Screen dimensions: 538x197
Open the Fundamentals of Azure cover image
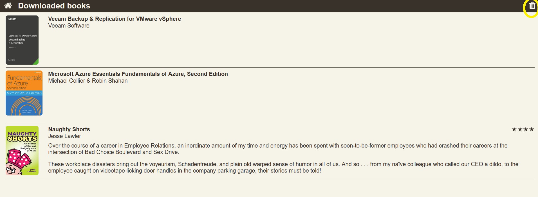tap(24, 93)
